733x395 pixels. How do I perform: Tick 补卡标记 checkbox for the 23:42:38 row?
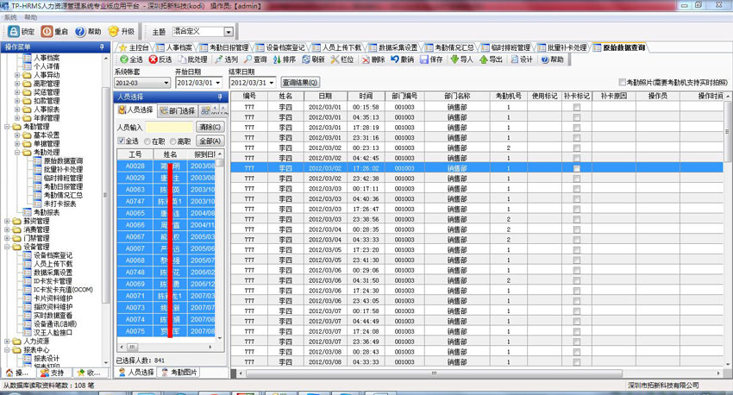pyautogui.click(x=577, y=179)
